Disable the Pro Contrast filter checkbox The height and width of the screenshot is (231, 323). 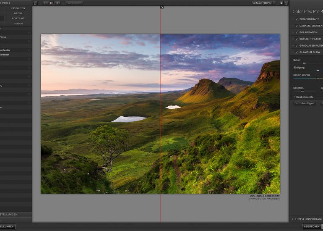297,19
